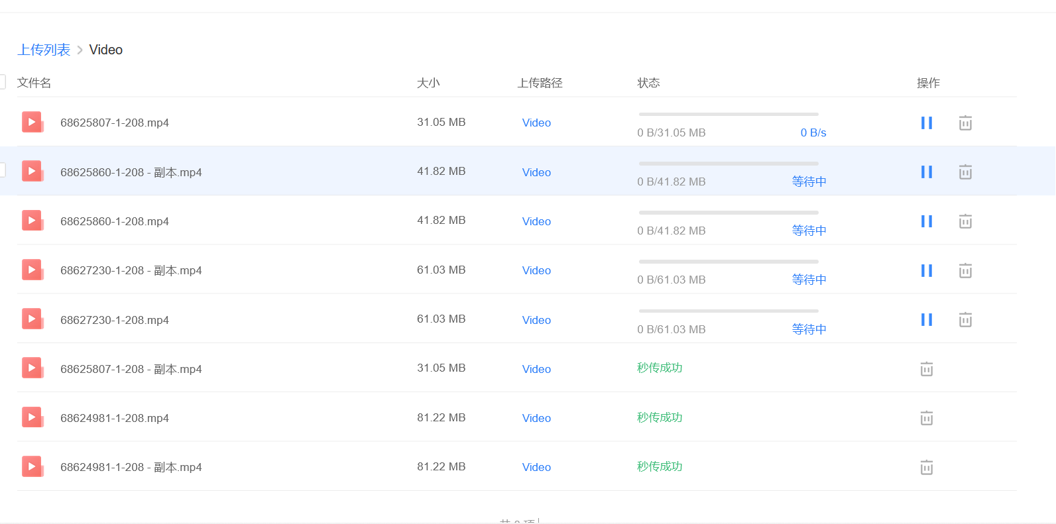Click 秒传成功 status of 68625807-1-208 - 副本.mp4
The width and height of the screenshot is (1056, 524).
tap(660, 368)
